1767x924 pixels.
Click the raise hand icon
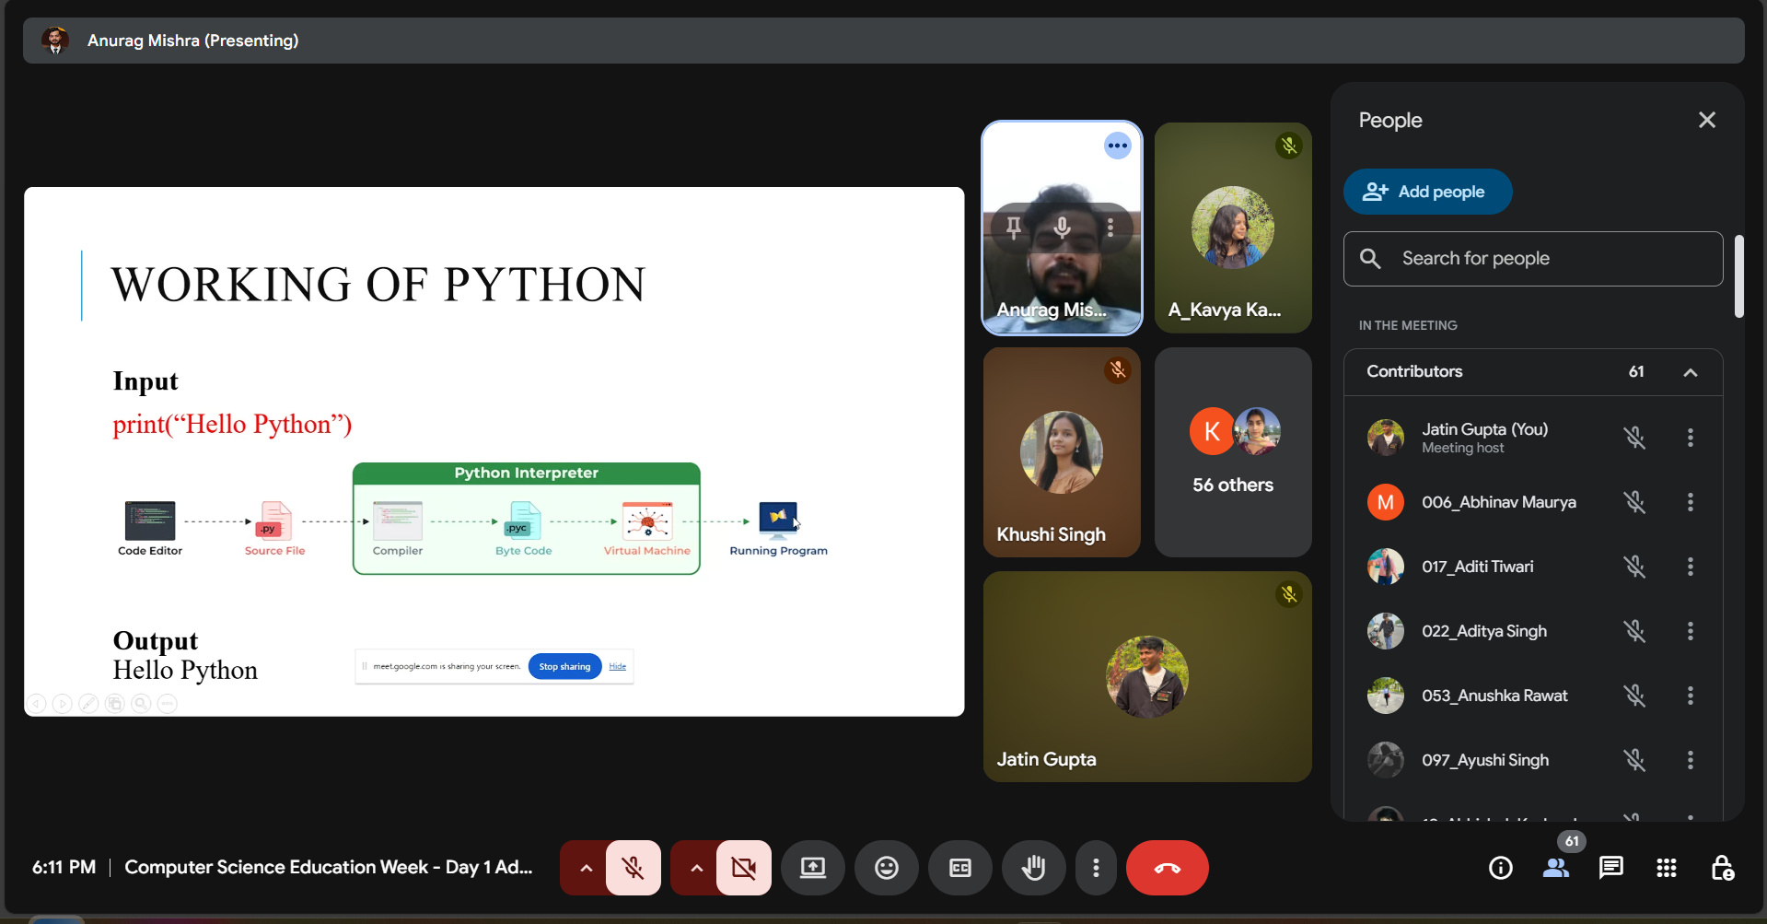point(1033,868)
